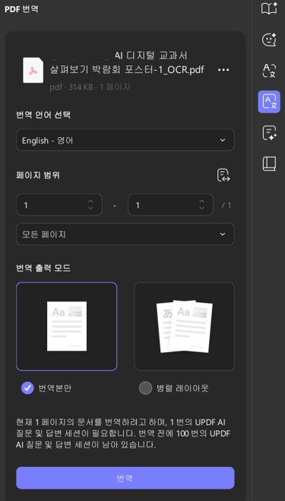Choose the translation-only output thumbnail
The image size is (285, 501).
point(67,326)
